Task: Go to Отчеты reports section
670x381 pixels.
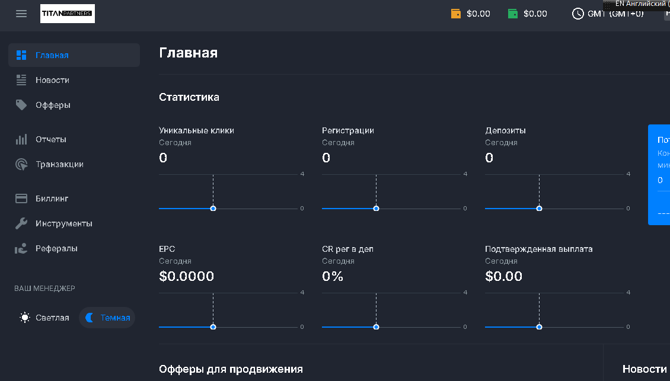Action: pyautogui.click(x=51, y=139)
